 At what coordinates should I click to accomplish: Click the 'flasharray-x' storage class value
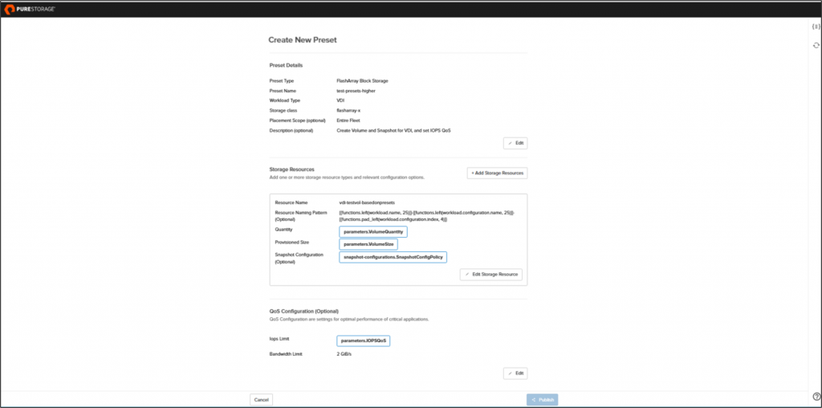tap(348, 111)
